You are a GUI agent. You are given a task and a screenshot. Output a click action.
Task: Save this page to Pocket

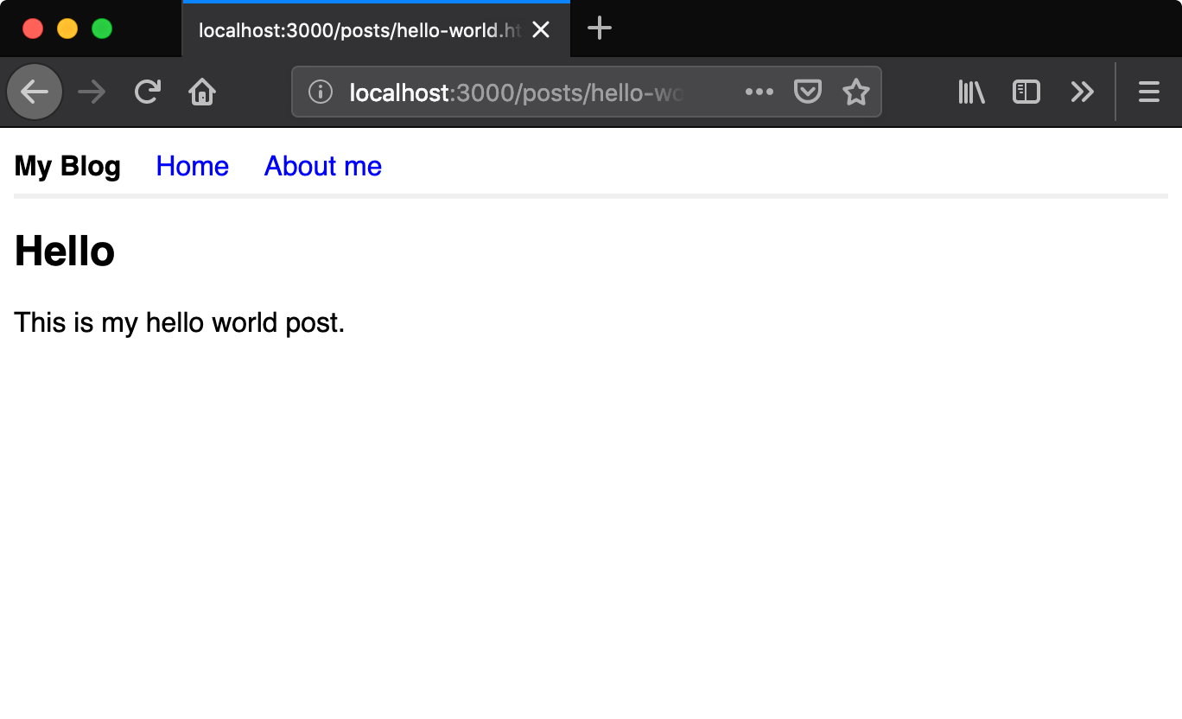pyautogui.click(x=807, y=92)
